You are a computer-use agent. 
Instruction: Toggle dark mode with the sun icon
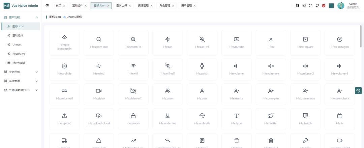(x=304, y=6)
